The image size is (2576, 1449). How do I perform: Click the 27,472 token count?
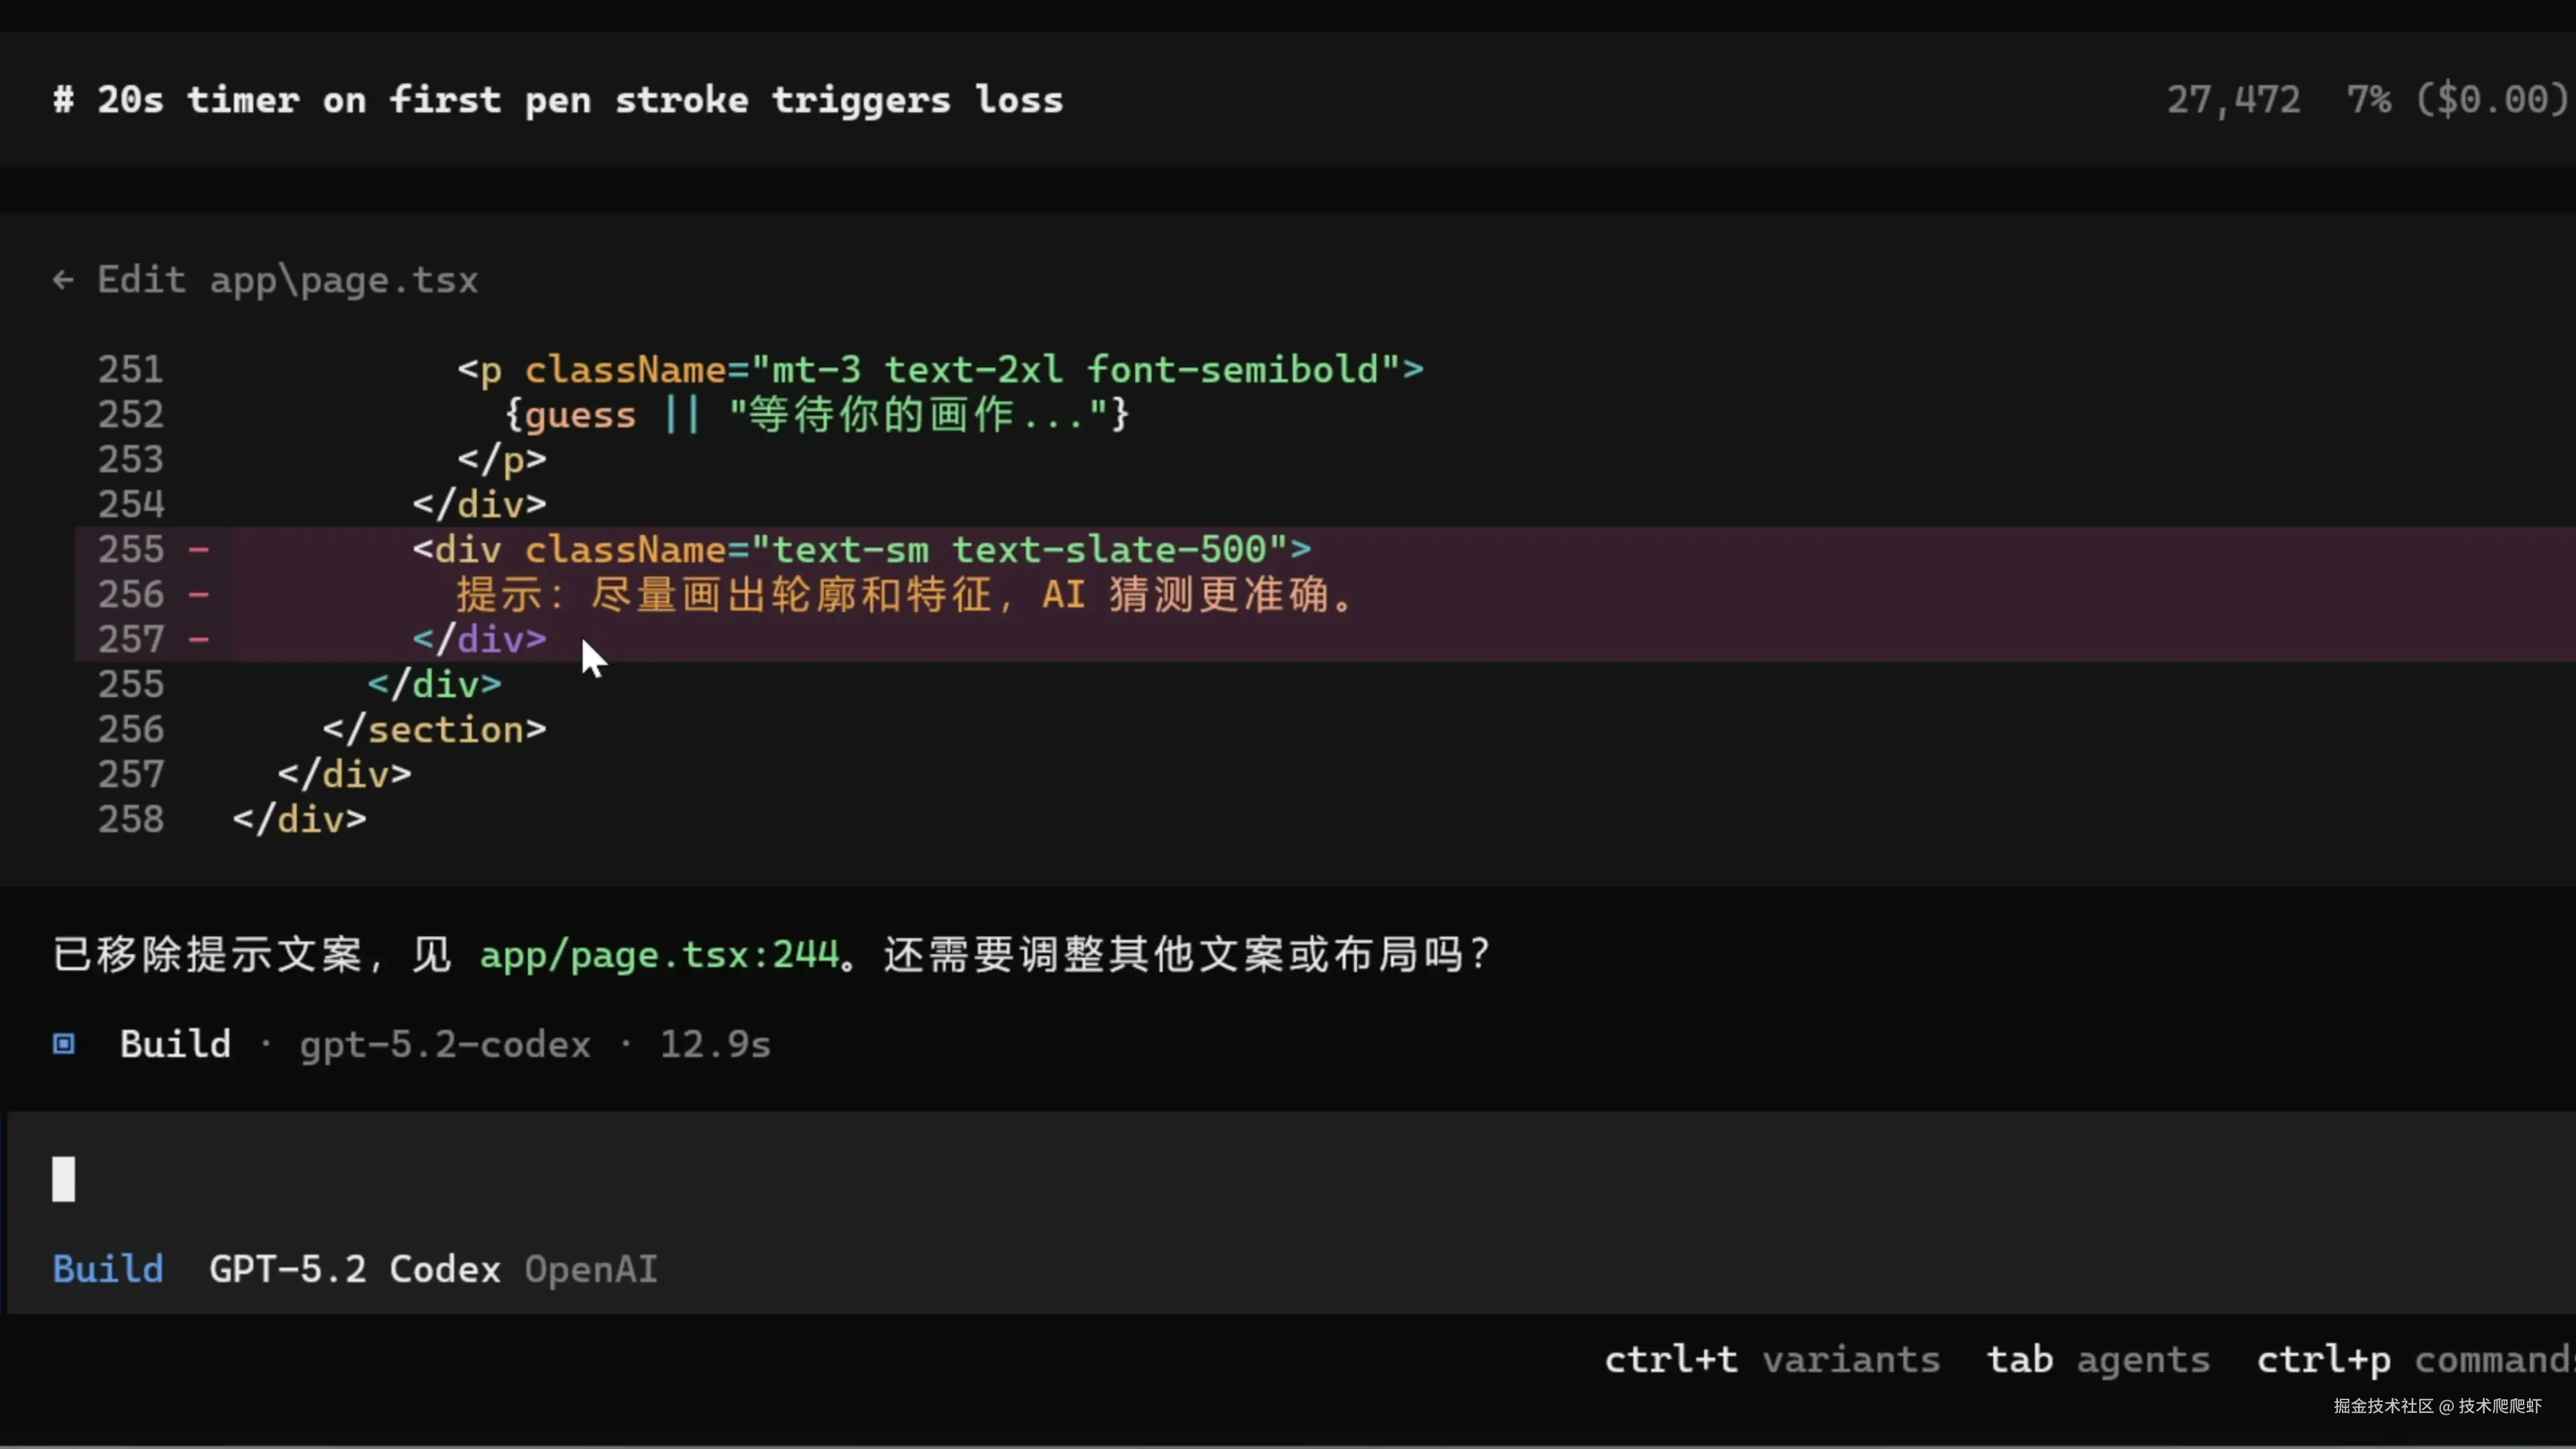(x=2233, y=100)
